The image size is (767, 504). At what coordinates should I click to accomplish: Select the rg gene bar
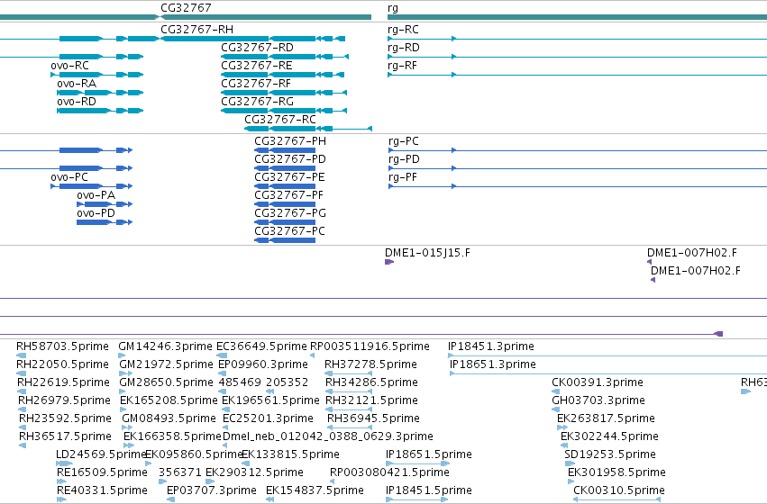[x=577, y=17]
